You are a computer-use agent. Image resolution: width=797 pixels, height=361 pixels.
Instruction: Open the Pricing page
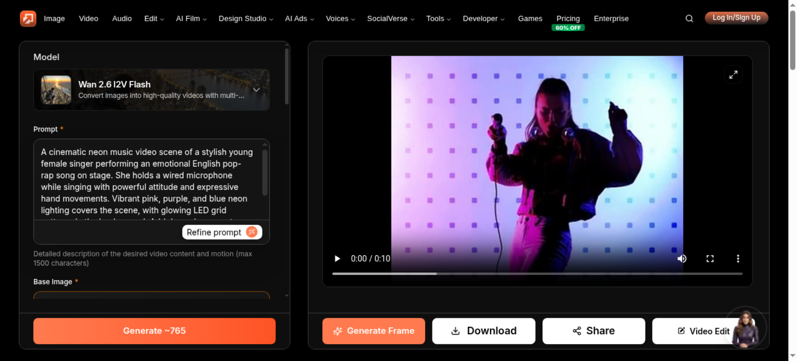point(568,19)
